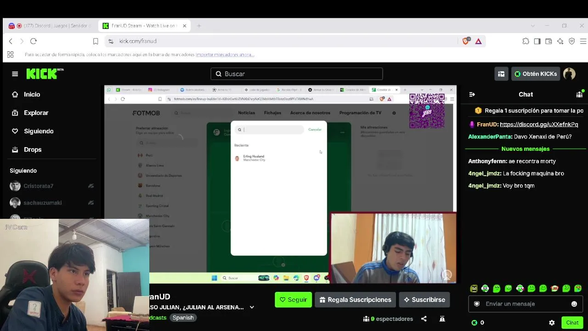The image size is (588, 331).
Task: Click the 9 espectadores viewer count
Action: 388,319
